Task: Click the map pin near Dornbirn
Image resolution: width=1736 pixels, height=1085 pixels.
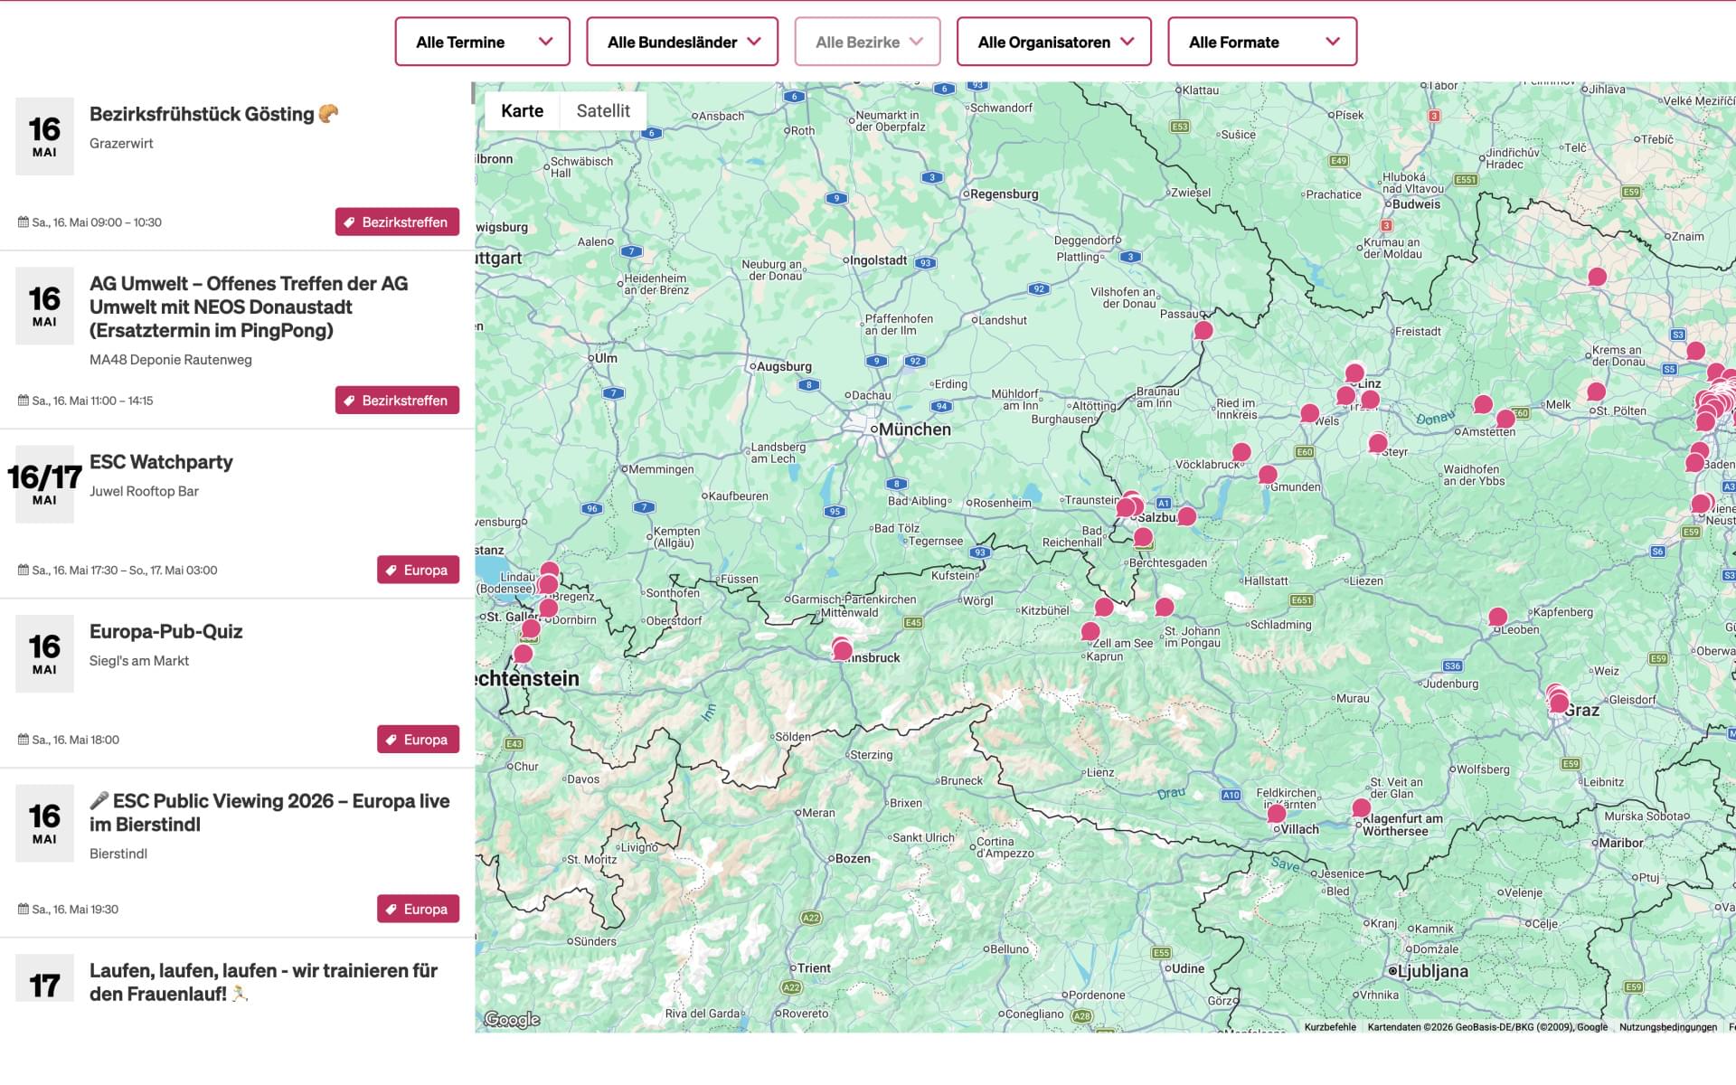Action: 549,608
